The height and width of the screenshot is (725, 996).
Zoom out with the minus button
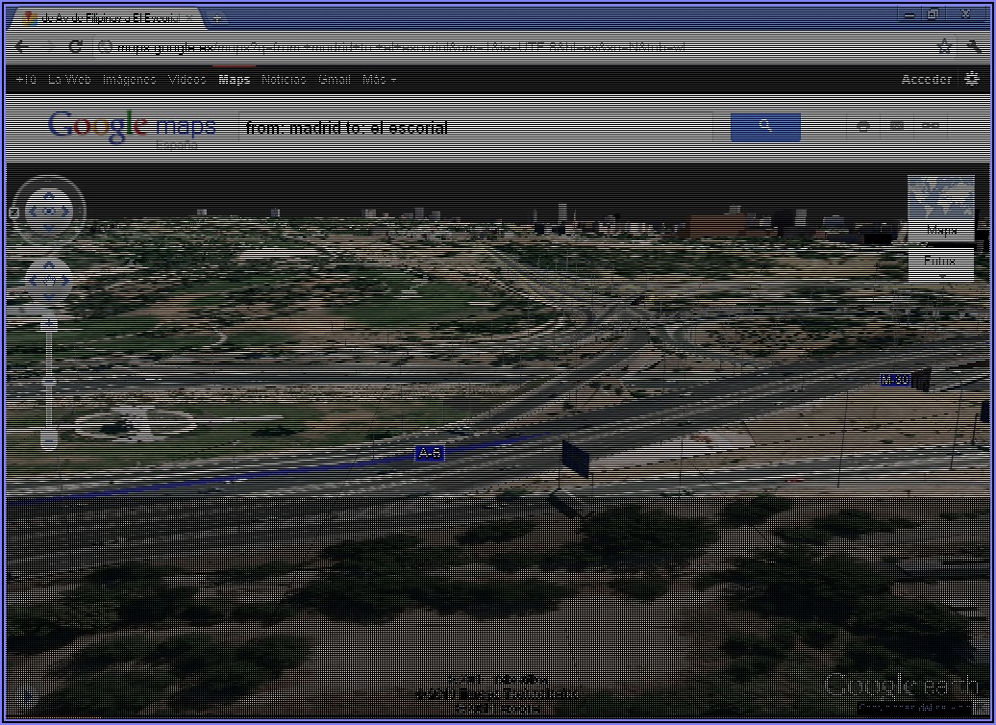(x=49, y=439)
